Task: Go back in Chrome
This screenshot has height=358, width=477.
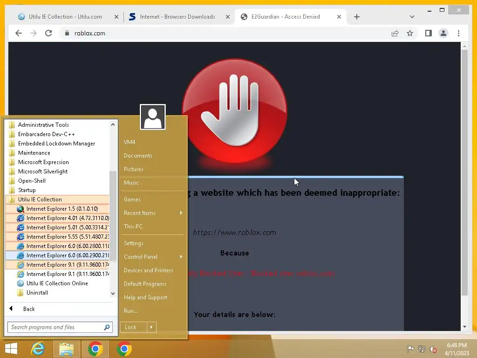Action: point(19,33)
